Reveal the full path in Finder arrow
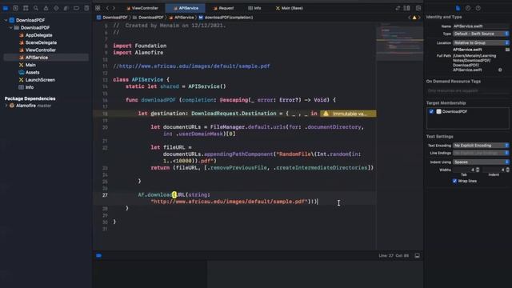Viewport: 512px width, 288px height. 500,70
